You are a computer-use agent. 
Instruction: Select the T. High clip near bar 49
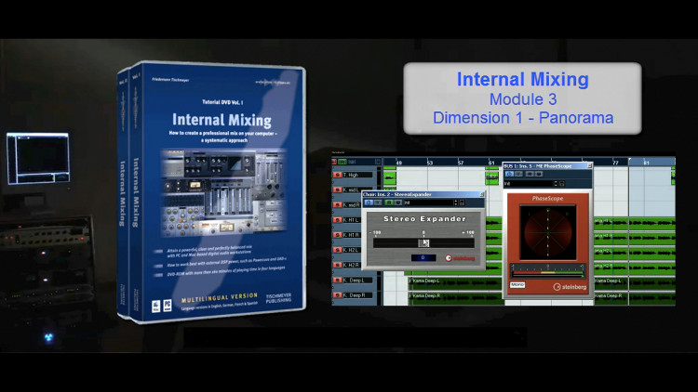(x=390, y=176)
